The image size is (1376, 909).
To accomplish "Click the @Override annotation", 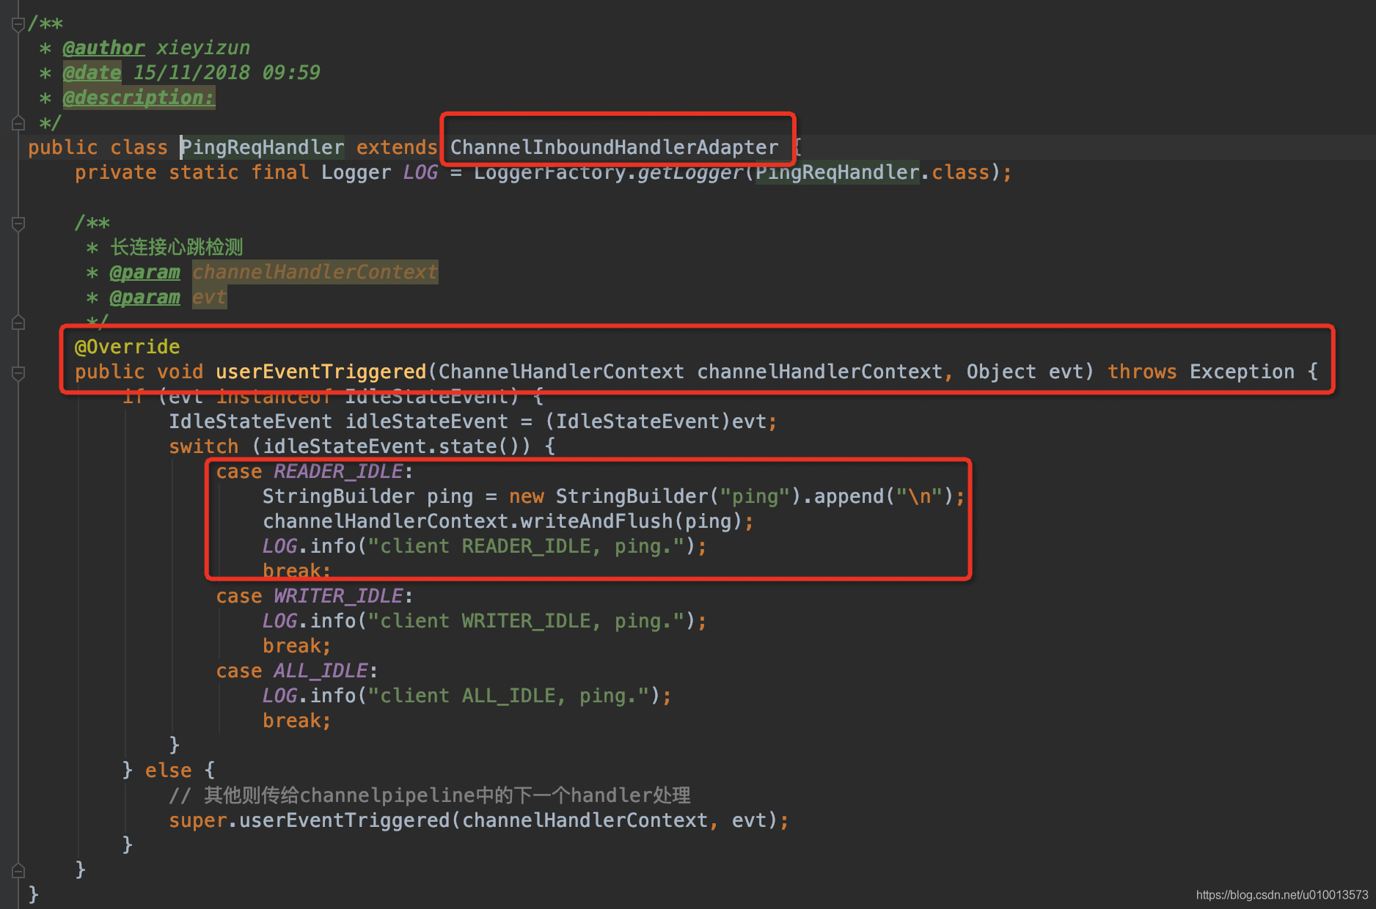I will click(127, 347).
